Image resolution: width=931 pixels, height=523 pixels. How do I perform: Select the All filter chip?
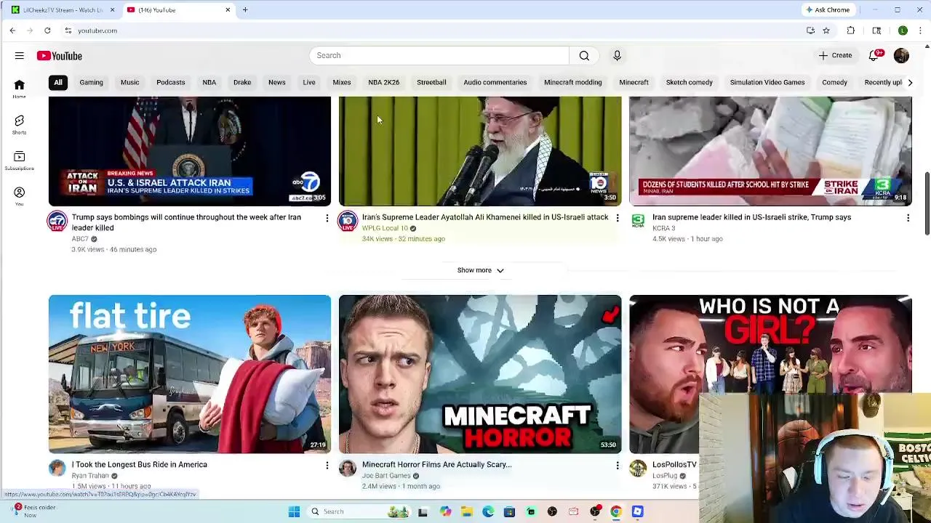click(58, 82)
